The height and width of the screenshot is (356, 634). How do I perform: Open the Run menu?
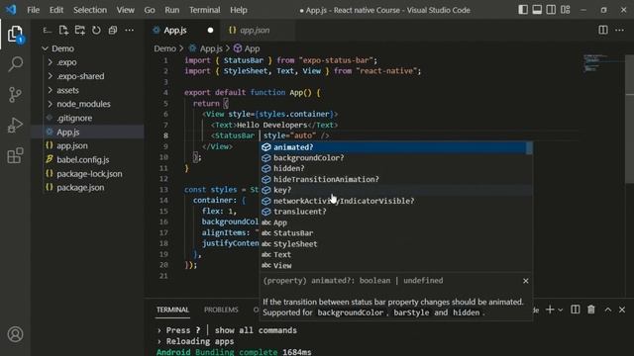171,10
